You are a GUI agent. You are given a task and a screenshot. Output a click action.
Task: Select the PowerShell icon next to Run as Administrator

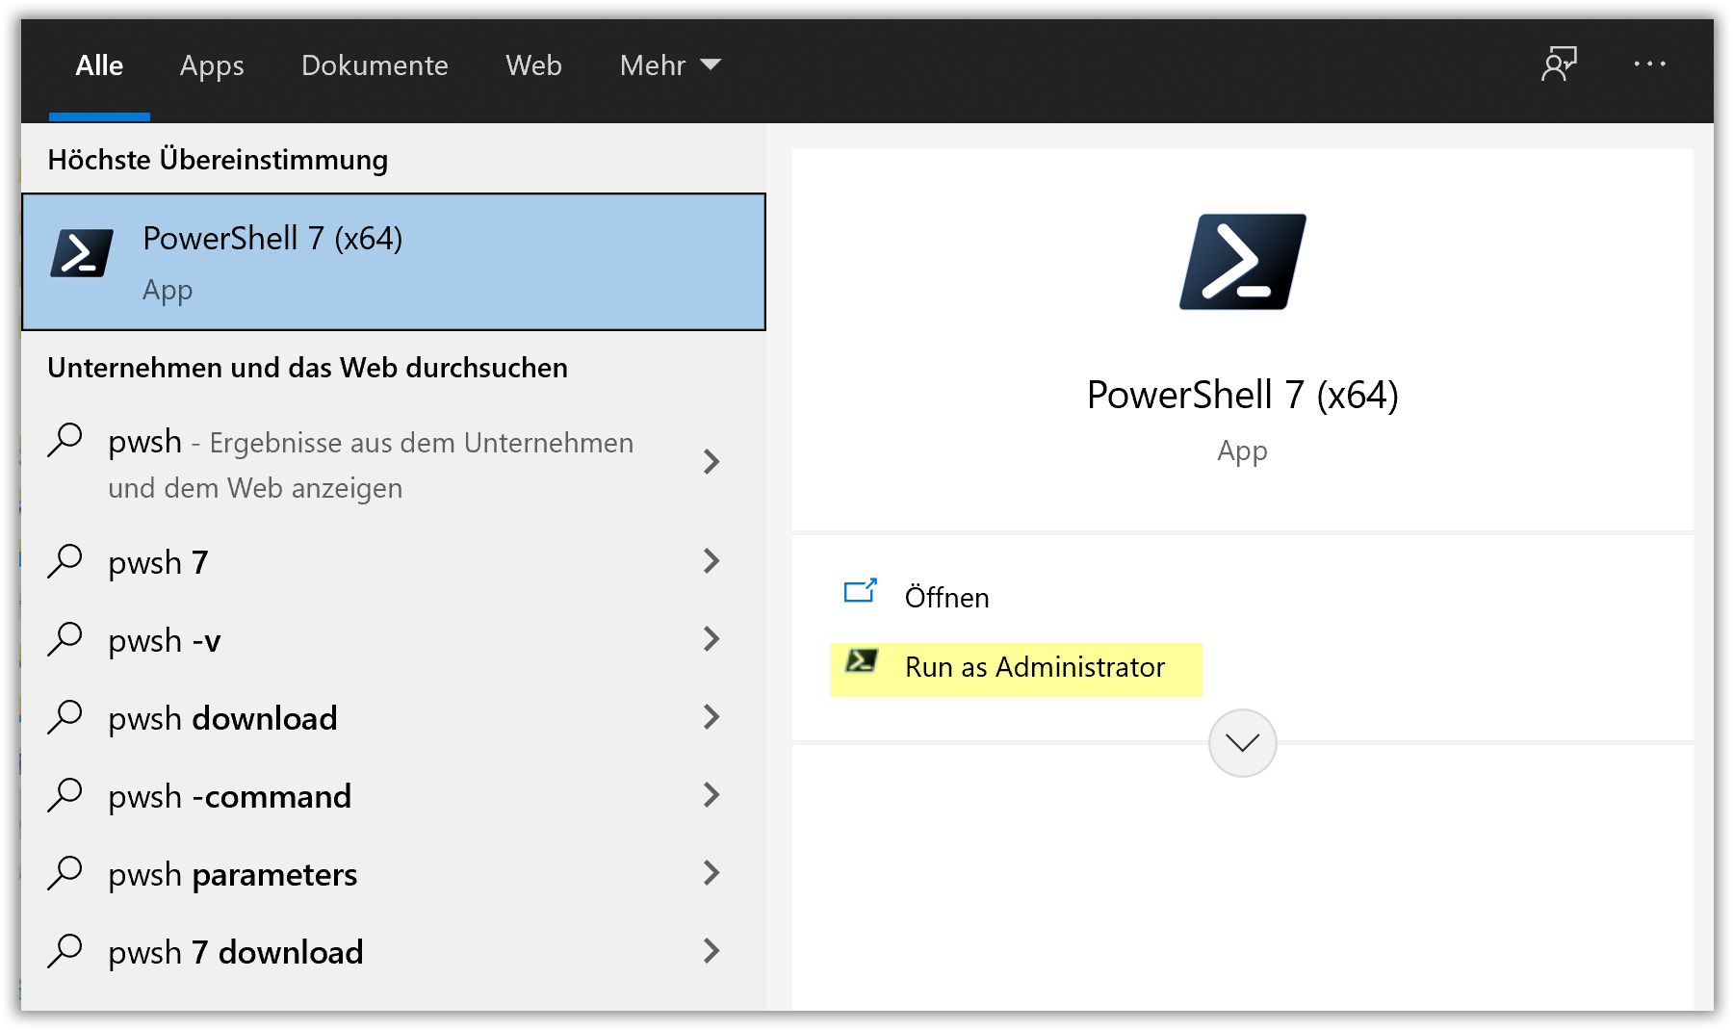click(x=862, y=663)
